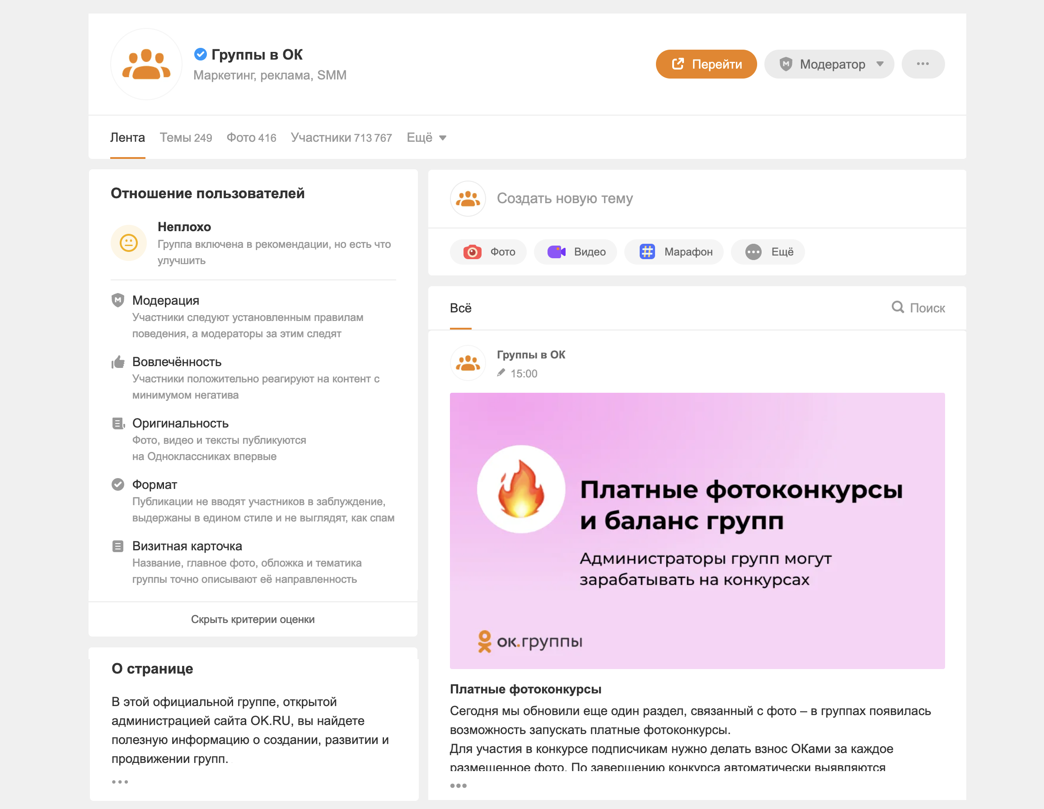1044x809 pixels.
Task: Switch to the Темы 249 tab
Action: [x=186, y=138]
